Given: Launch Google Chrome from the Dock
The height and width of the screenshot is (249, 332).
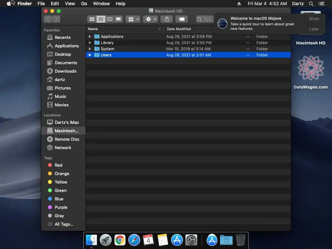Looking at the screenshot, I should coord(120,240).
